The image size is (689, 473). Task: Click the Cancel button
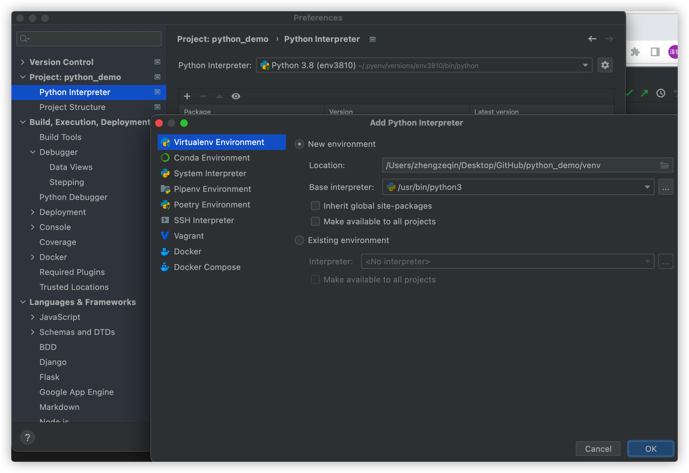(598, 449)
